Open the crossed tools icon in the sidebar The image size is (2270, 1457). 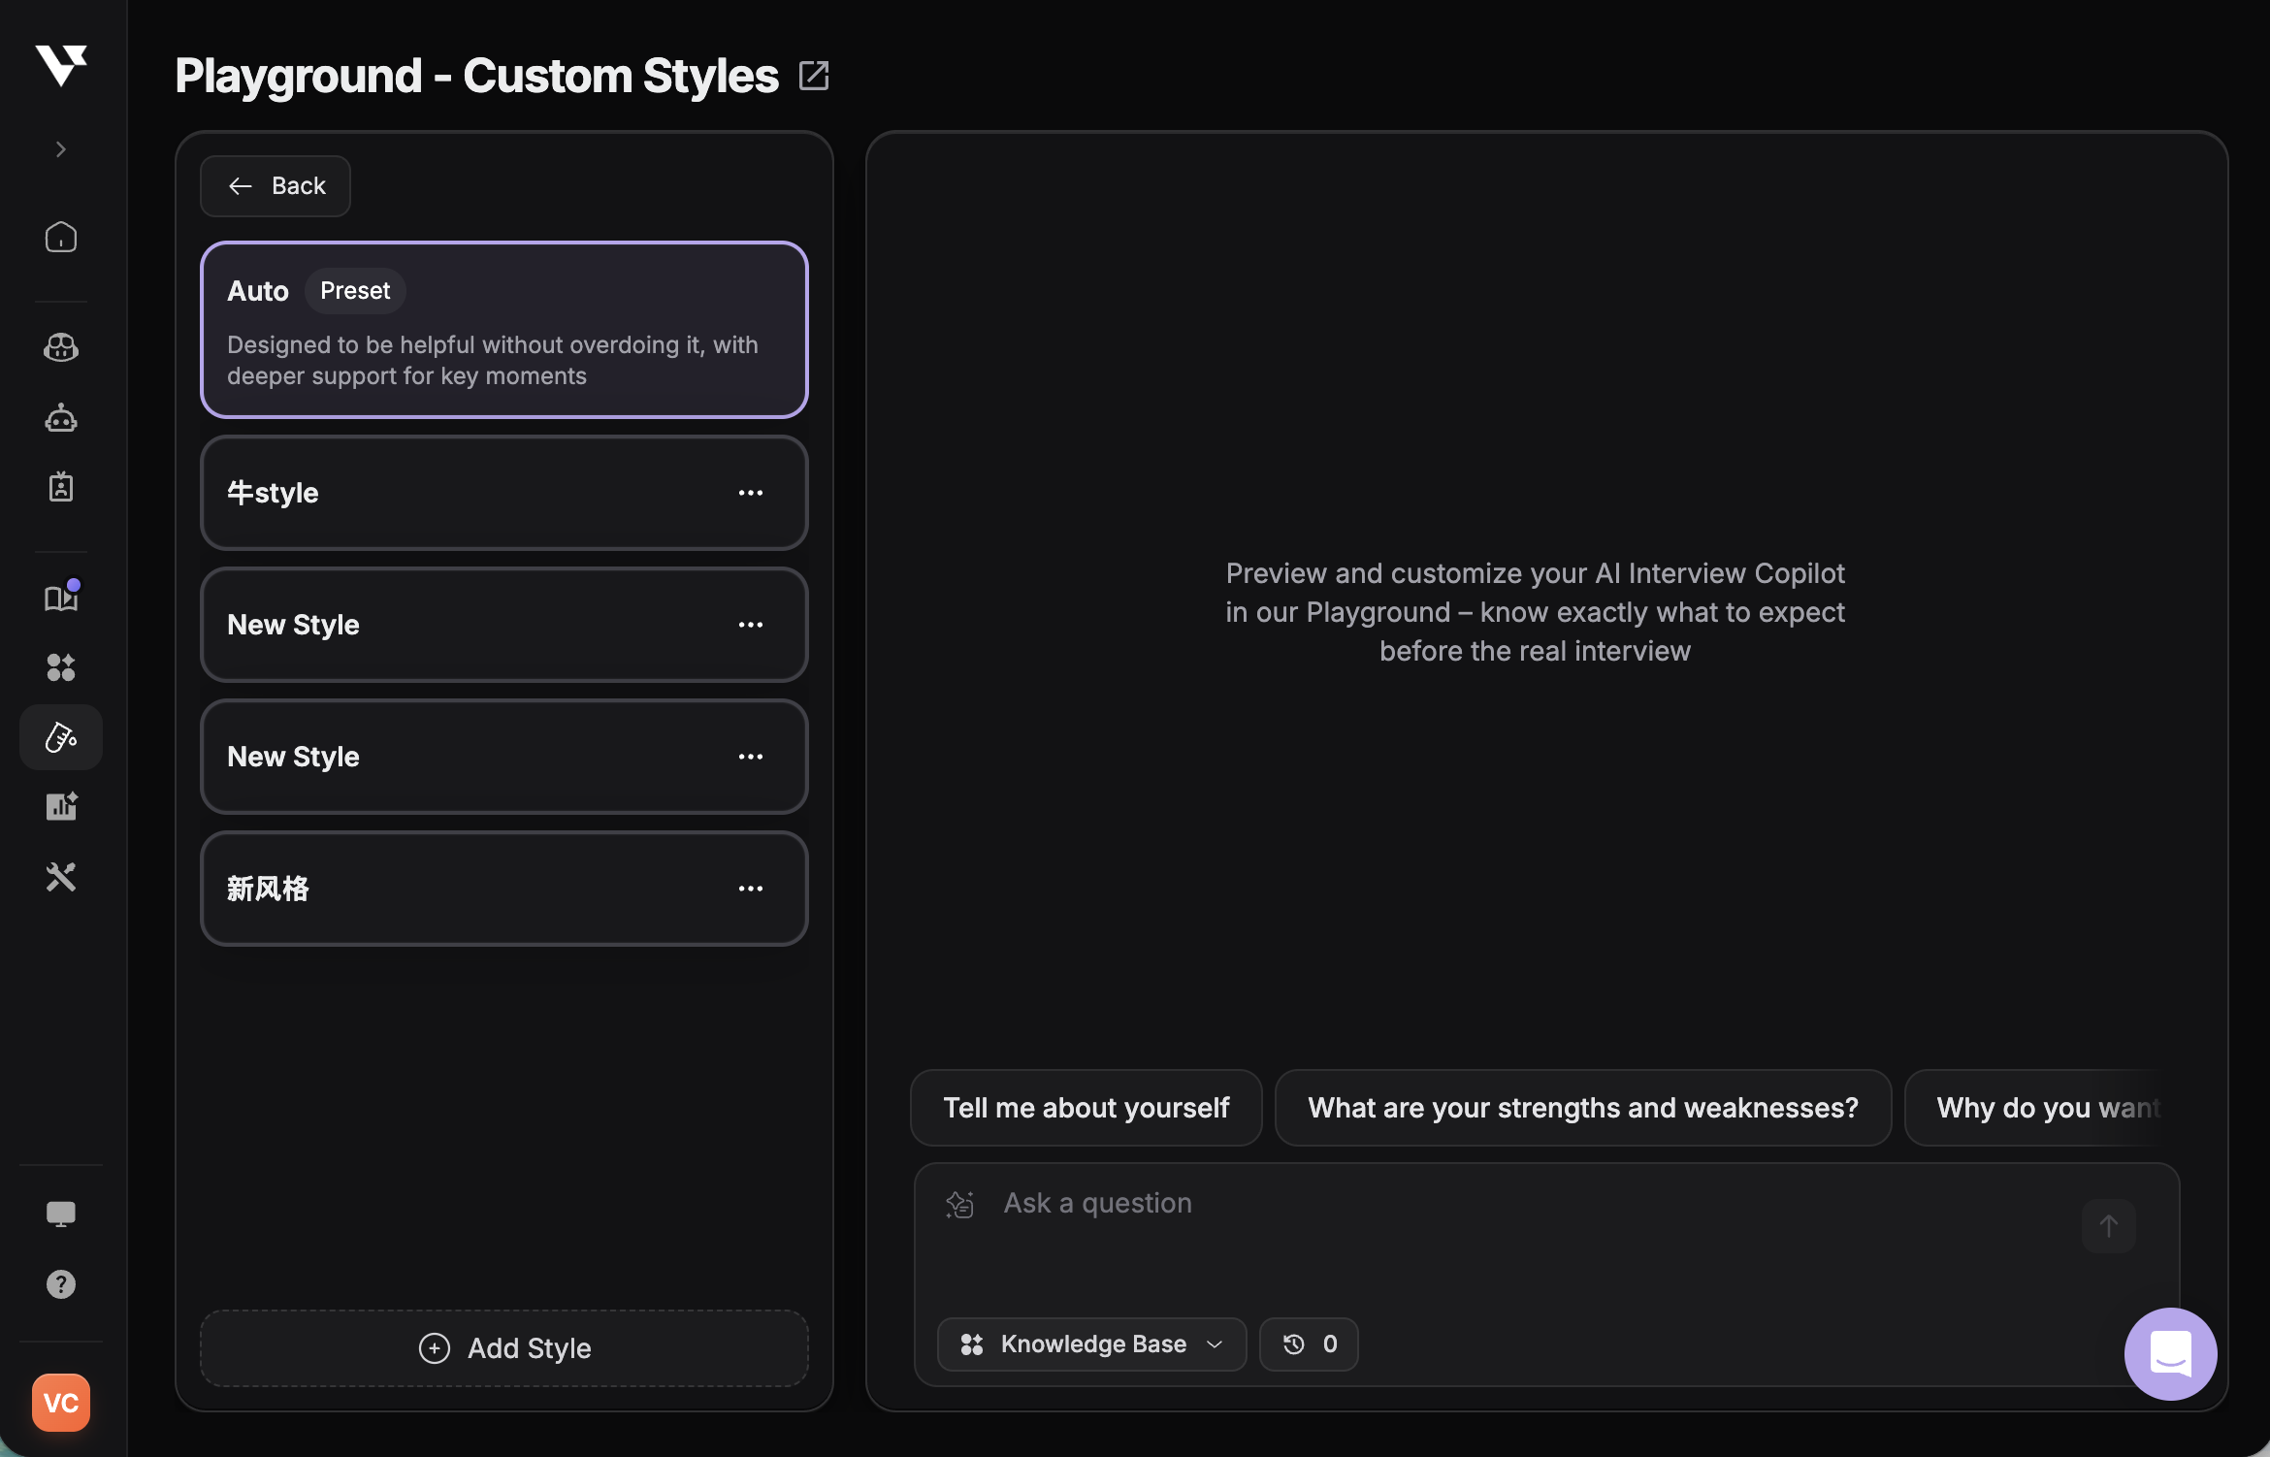pyautogui.click(x=61, y=877)
